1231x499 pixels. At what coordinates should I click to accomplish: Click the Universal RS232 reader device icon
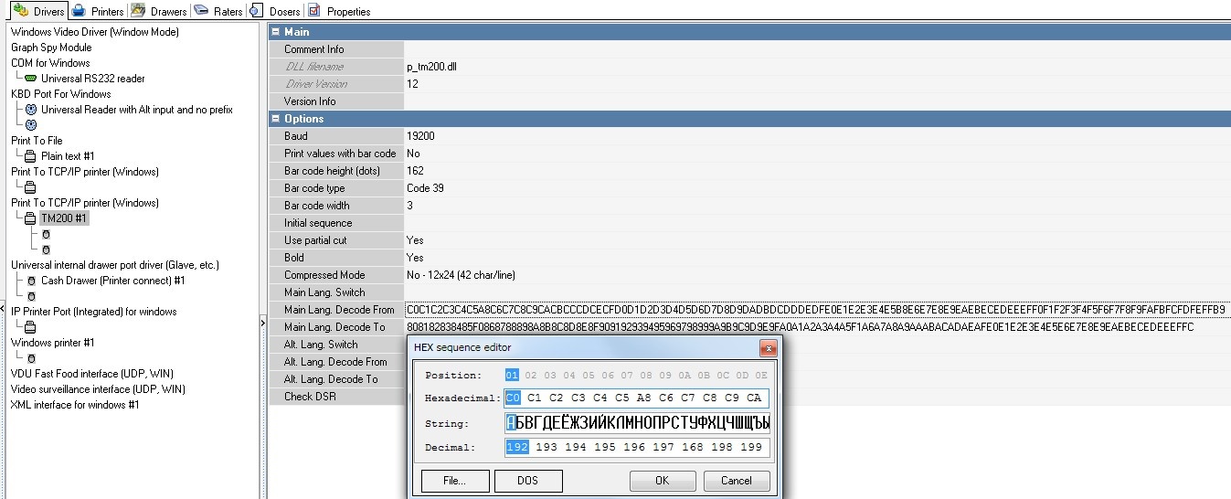click(x=31, y=79)
